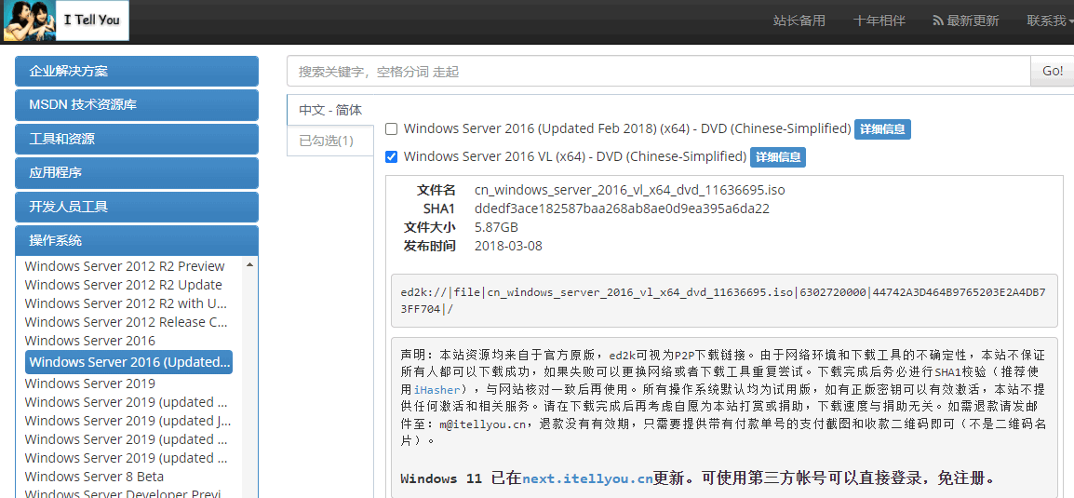
Task: Click the I Tell You site logo
Action: click(x=66, y=20)
